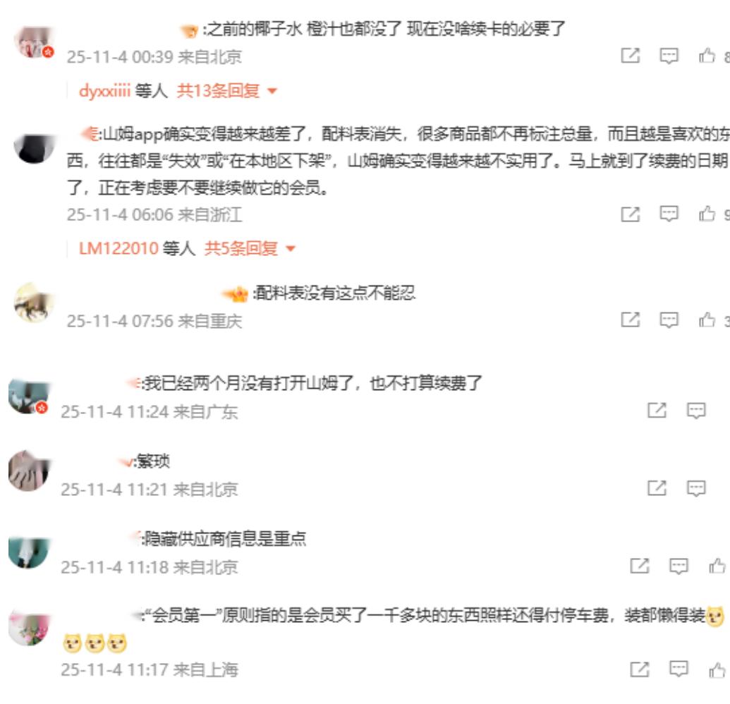This screenshot has width=730, height=704.
Task: Reply to the comment posted 06:06 from Zhejiang
Action: (x=669, y=214)
